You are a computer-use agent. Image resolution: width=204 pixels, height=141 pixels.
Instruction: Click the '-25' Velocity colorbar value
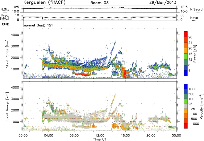[x=192, y=109]
